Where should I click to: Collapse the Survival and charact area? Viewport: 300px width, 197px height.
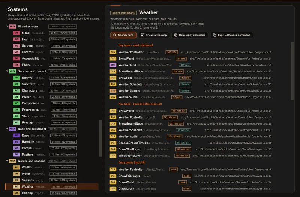tap(7, 71)
